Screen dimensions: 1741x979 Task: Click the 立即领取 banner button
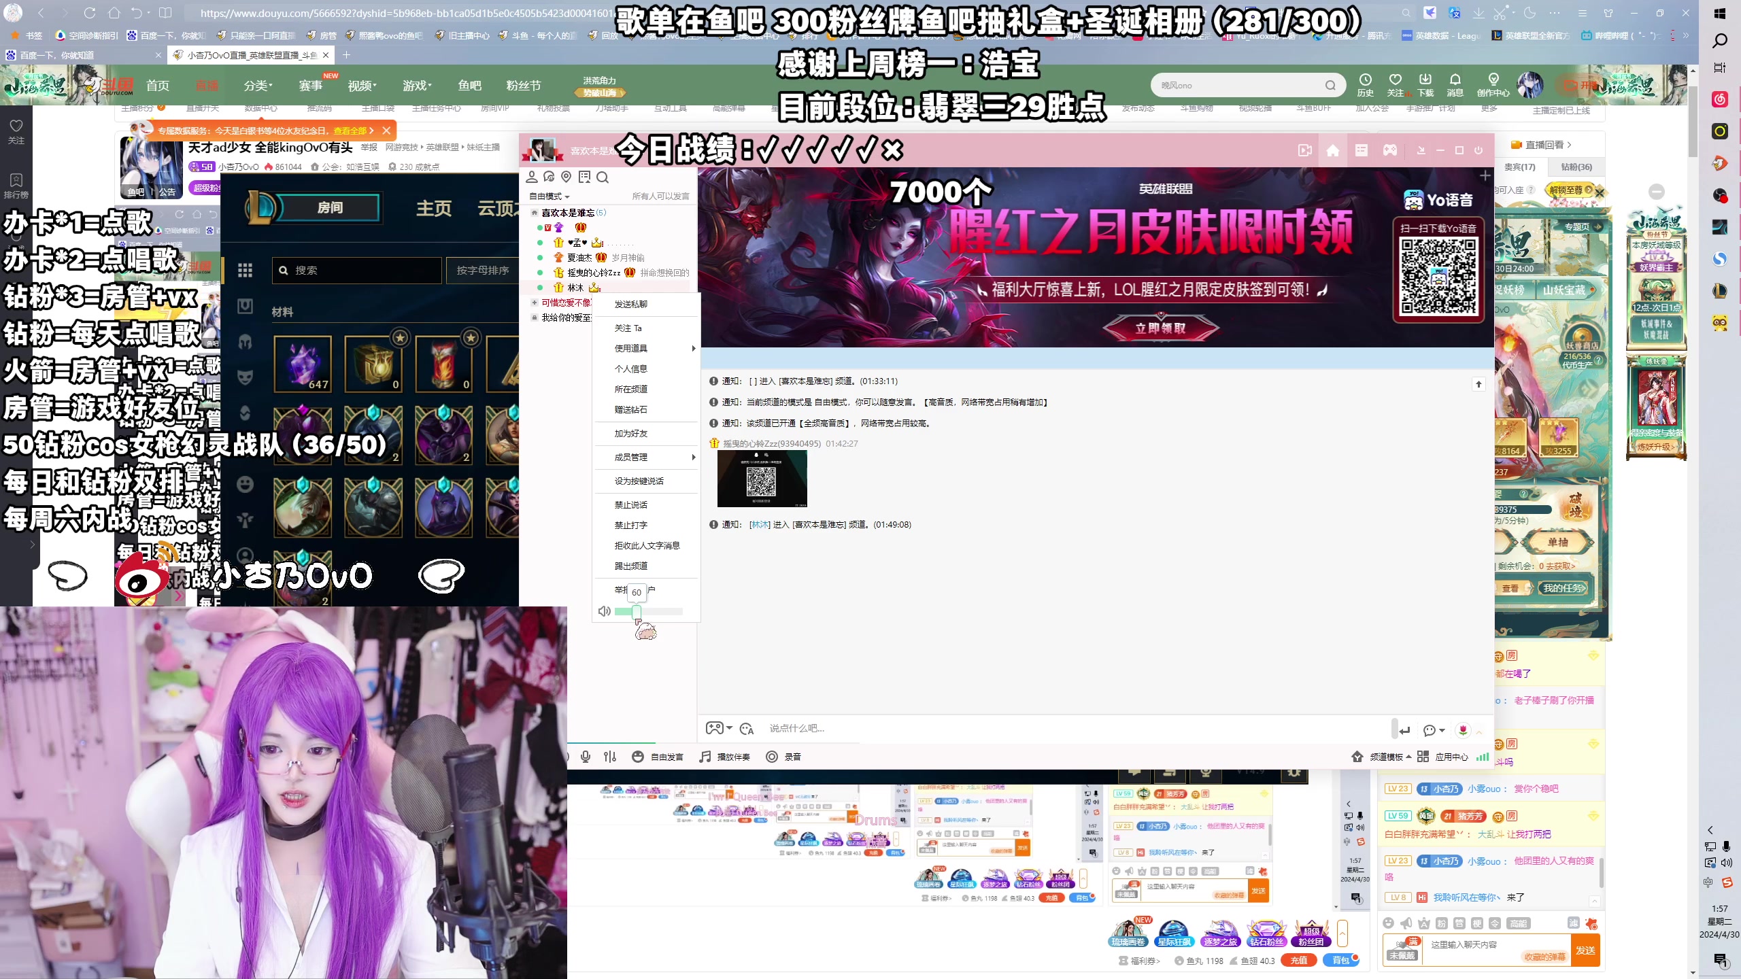(1160, 328)
